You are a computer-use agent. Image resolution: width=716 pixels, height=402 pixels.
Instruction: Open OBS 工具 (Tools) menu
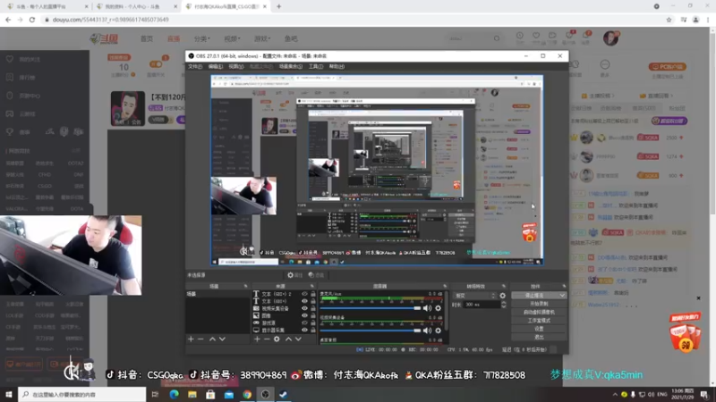tap(316, 66)
